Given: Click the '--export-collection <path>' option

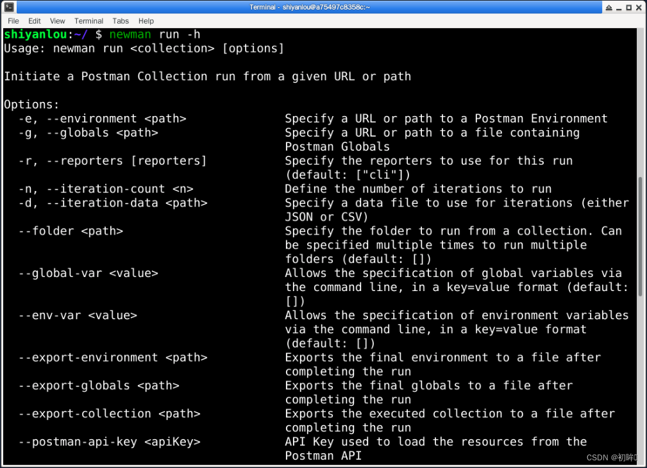Looking at the screenshot, I should pos(110,414).
